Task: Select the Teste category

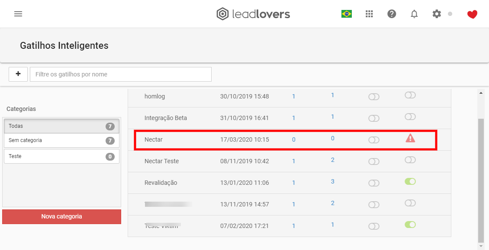Action: tap(61, 156)
